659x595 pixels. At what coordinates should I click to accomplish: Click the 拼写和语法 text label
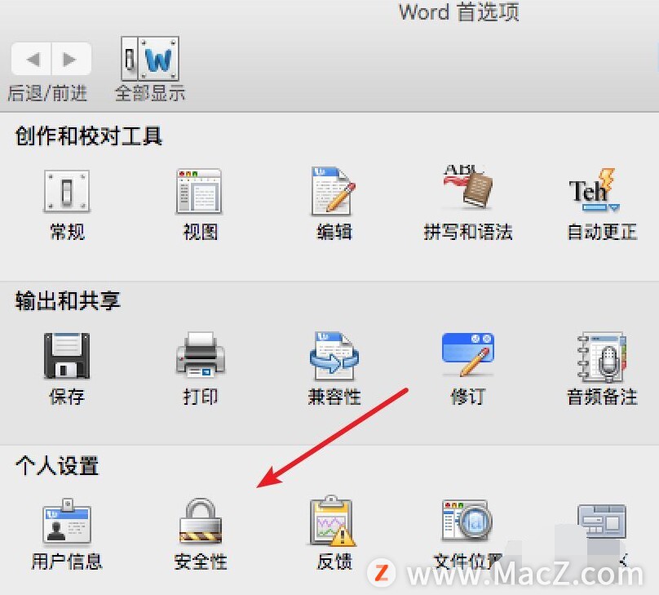pos(468,232)
